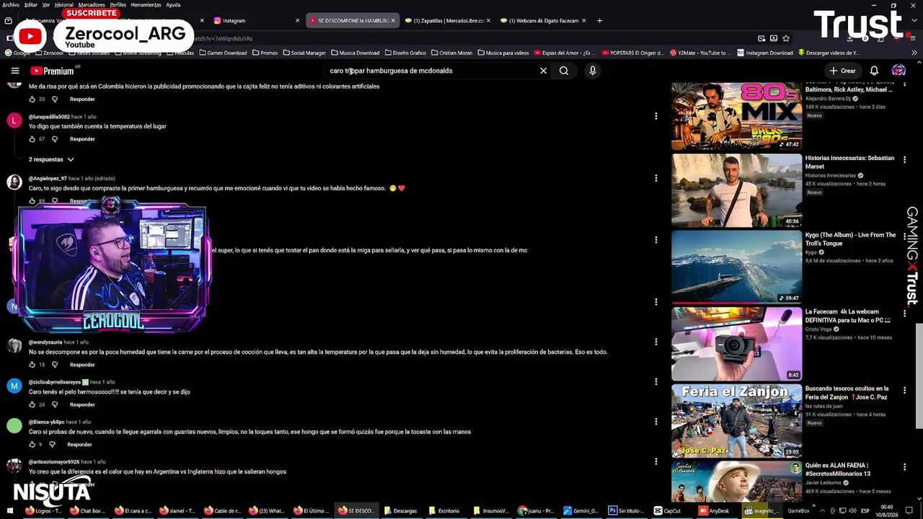Start voice search with microphone
The width and height of the screenshot is (923, 519).
[x=592, y=71]
